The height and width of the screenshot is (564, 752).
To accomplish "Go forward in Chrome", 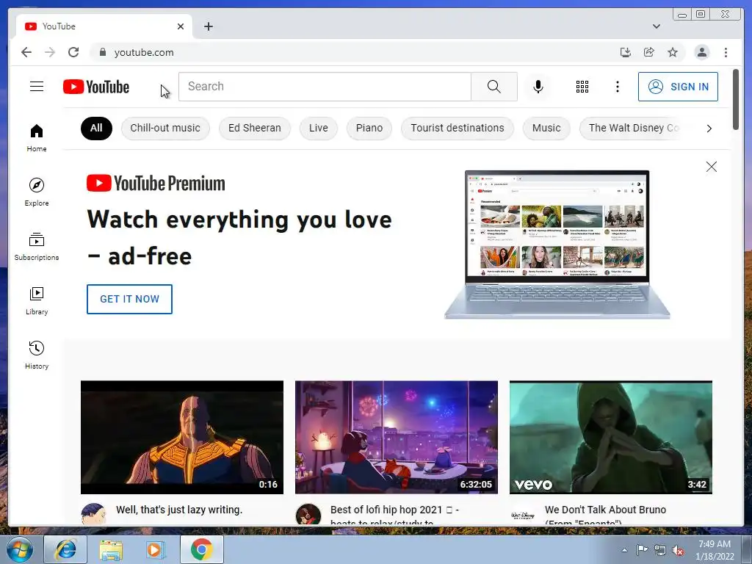I will coord(50,52).
